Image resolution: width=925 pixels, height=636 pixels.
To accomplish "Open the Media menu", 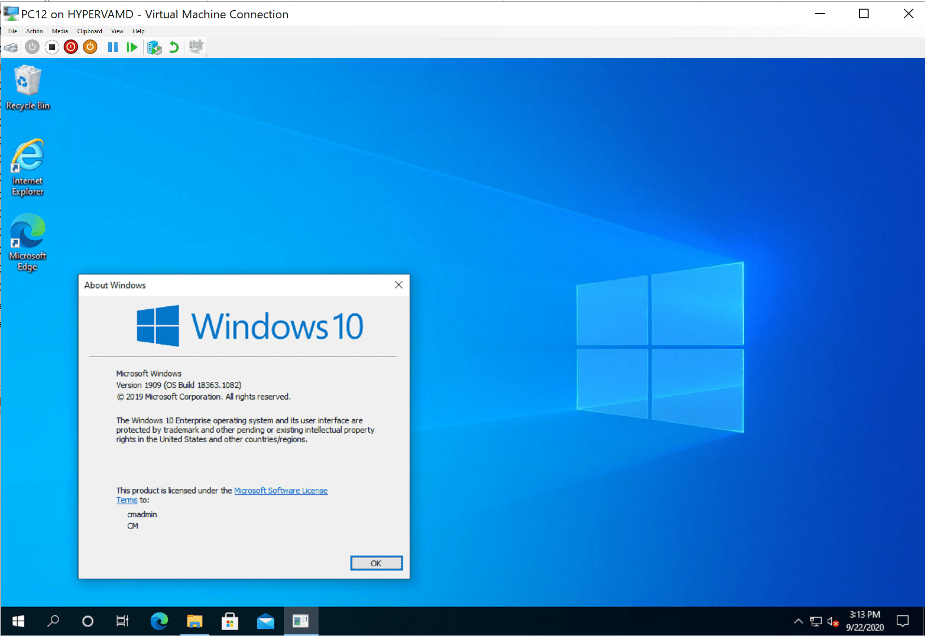I will coord(60,31).
